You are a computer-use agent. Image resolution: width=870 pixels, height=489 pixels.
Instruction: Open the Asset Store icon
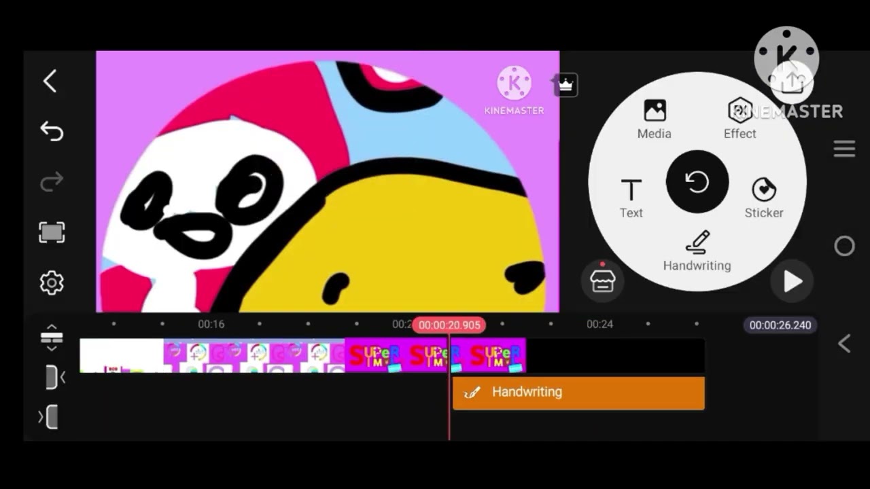(602, 280)
